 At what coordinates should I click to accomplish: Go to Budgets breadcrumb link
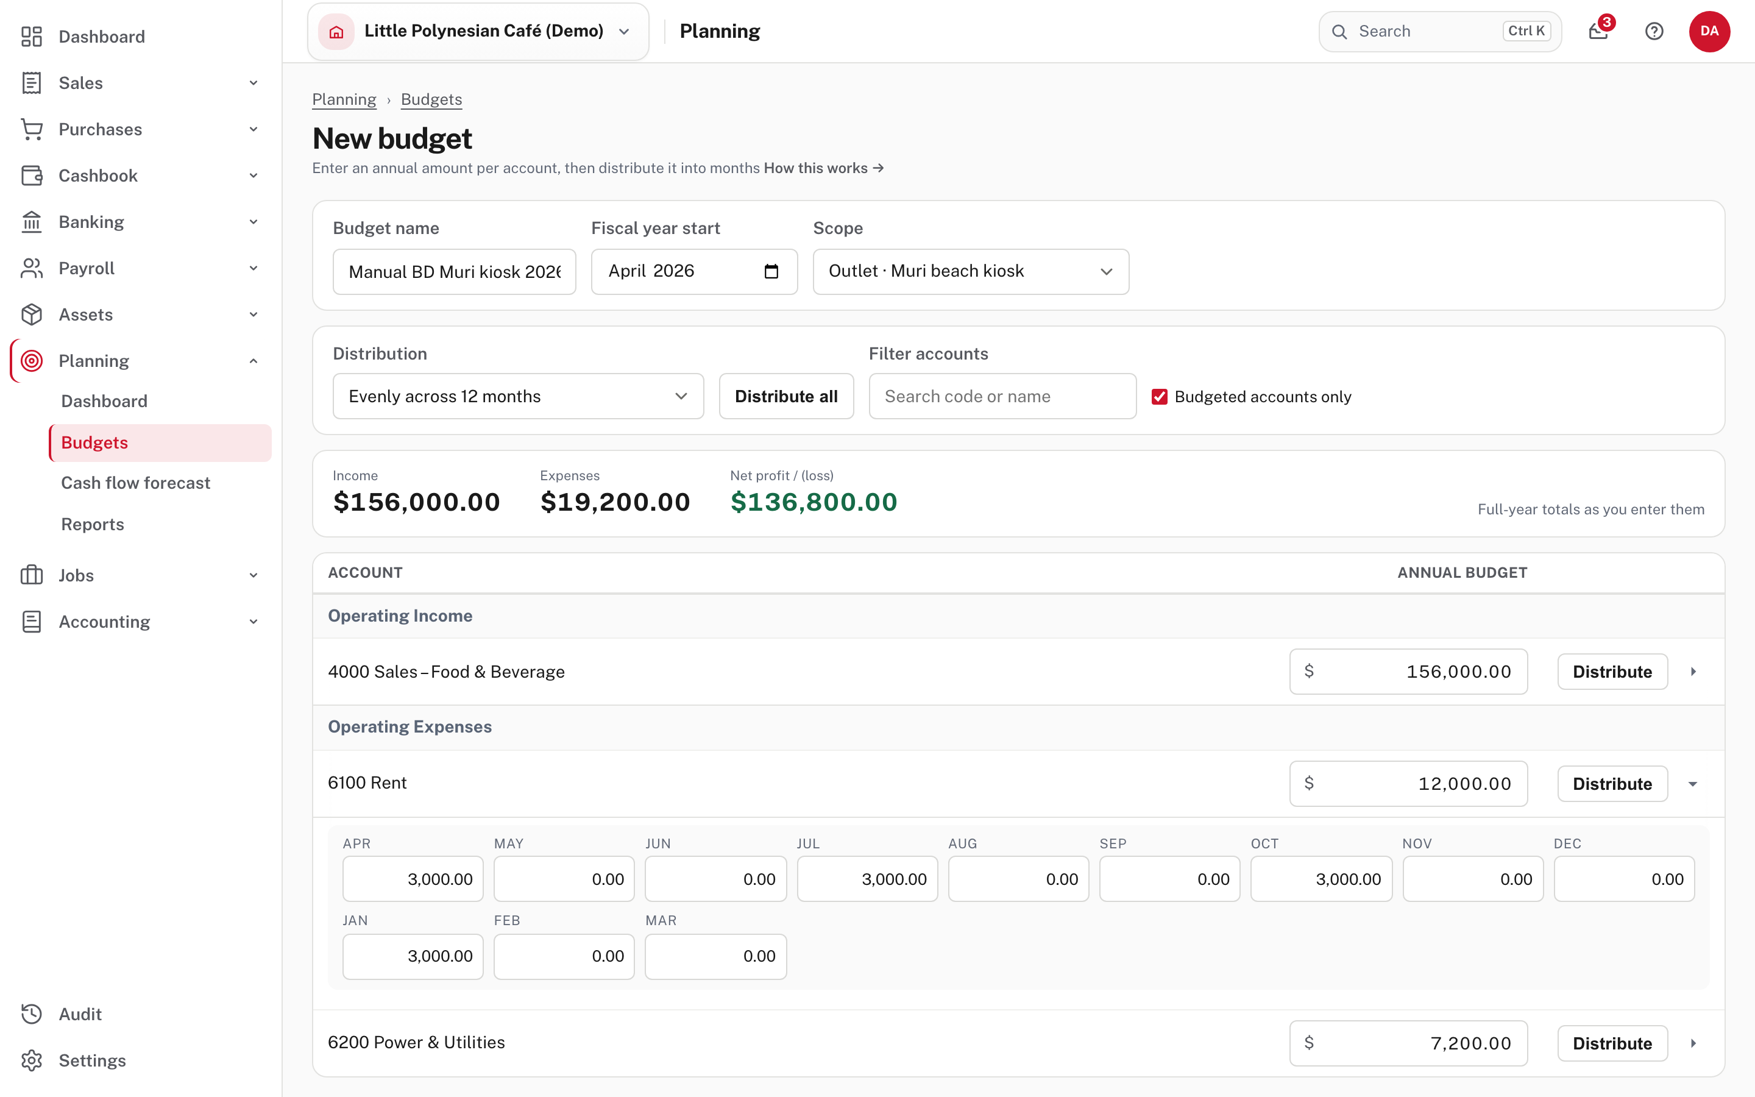pyautogui.click(x=431, y=99)
